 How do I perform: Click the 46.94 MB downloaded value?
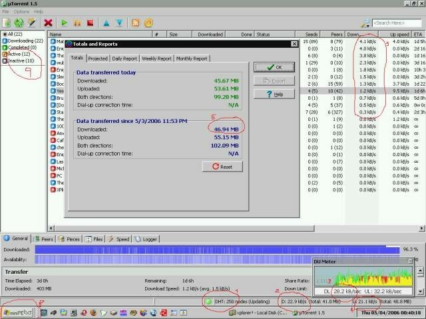coord(226,130)
